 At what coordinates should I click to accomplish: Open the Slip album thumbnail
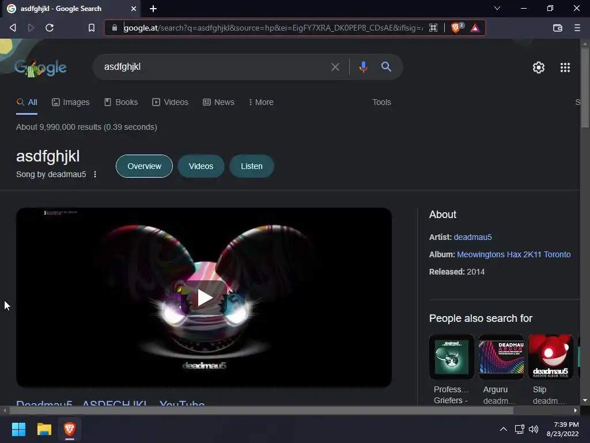point(551,356)
